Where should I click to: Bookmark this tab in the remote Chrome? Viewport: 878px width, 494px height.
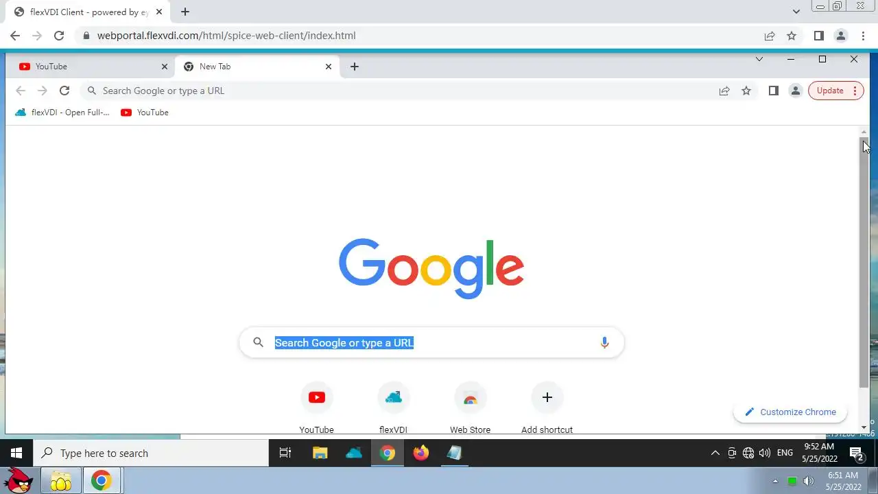coord(746,91)
